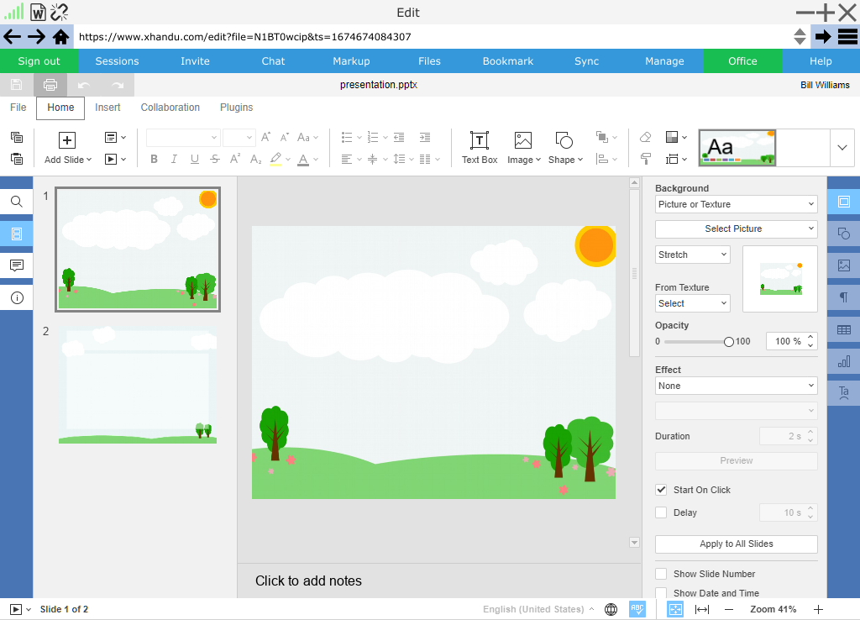Open Table settings in right sidebar

pyautogui.click(x=844, y=329)
